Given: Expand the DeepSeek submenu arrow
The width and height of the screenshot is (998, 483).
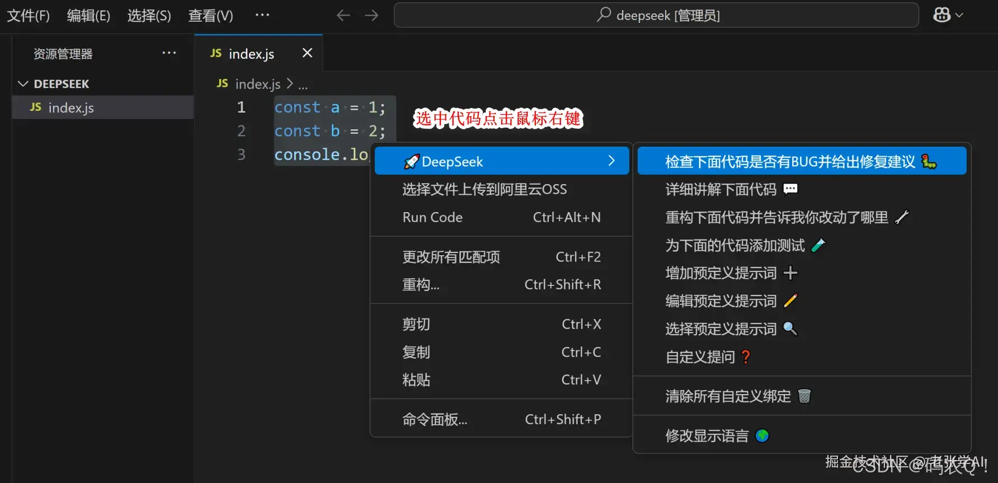Looking at the screenshot, I should pos(611,161).
